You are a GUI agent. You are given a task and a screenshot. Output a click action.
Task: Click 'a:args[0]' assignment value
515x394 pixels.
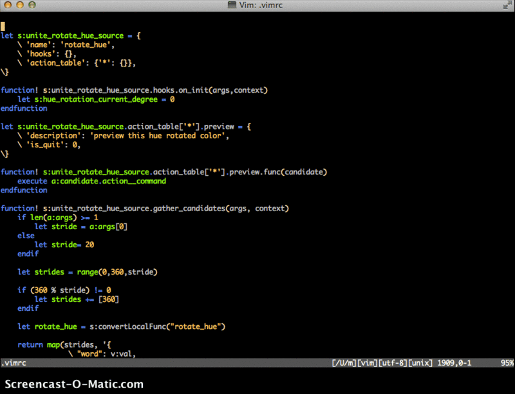click(x=108, y=227)
